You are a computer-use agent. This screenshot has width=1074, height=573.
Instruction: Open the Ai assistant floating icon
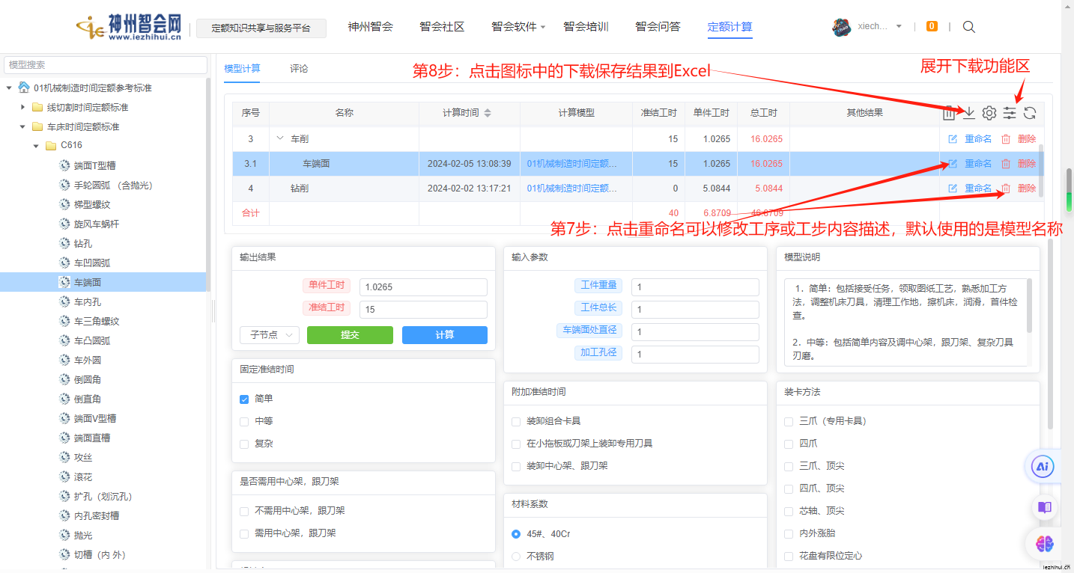click(1043, 468)
